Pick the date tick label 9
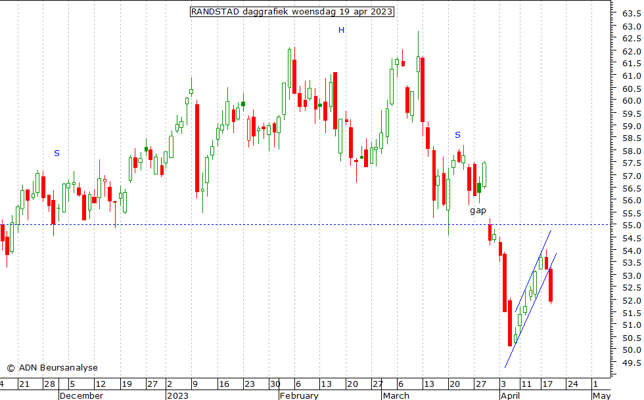This screenshot has height=400, width=644. click(195, 384)
